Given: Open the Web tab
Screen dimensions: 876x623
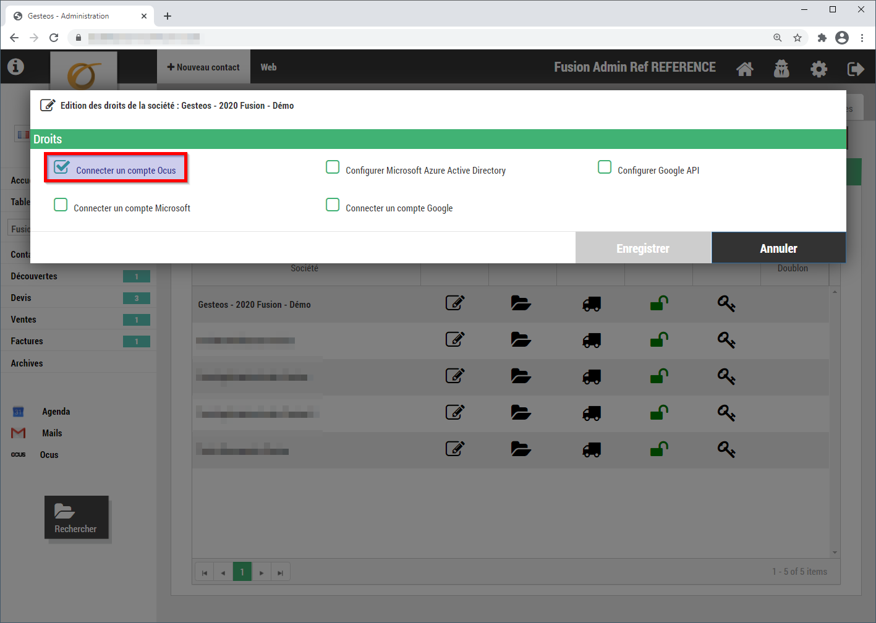Looking at the screenshot, I should click(x=268, y=67).
